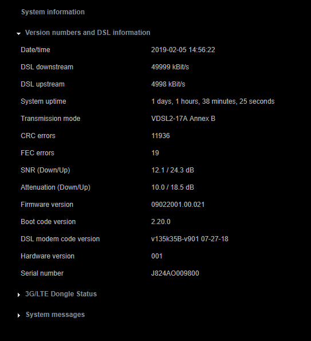Click the CRC errors count 11936

click(x=160, y=136)
